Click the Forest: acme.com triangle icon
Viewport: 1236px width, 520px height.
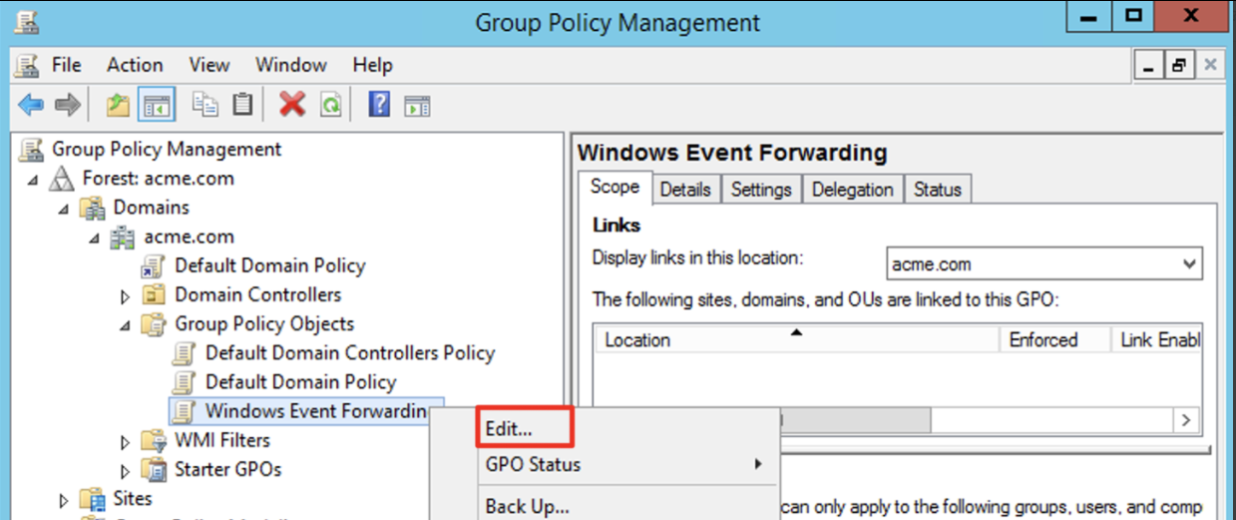(64, 179)
